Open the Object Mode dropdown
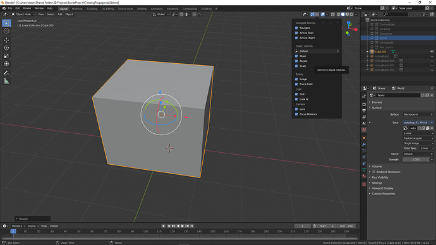 click(x=23, y=14)
